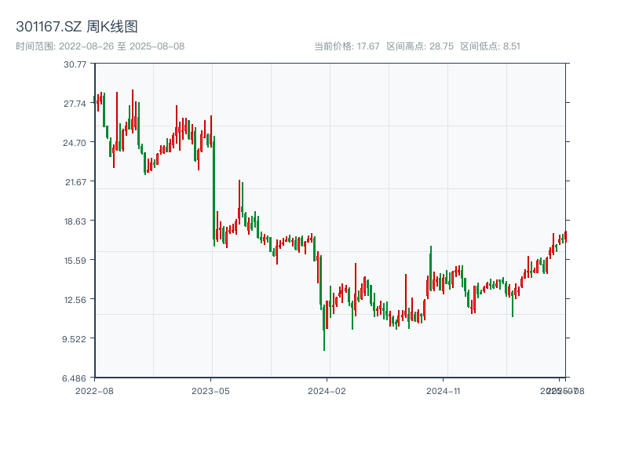Click the 时间范围 date range text
Image resolution: width=628 pixels, height=471 pixels.
point(100,46)
